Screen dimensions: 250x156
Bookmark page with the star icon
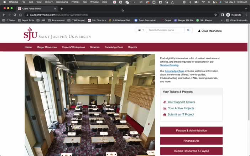coord(215,15)
